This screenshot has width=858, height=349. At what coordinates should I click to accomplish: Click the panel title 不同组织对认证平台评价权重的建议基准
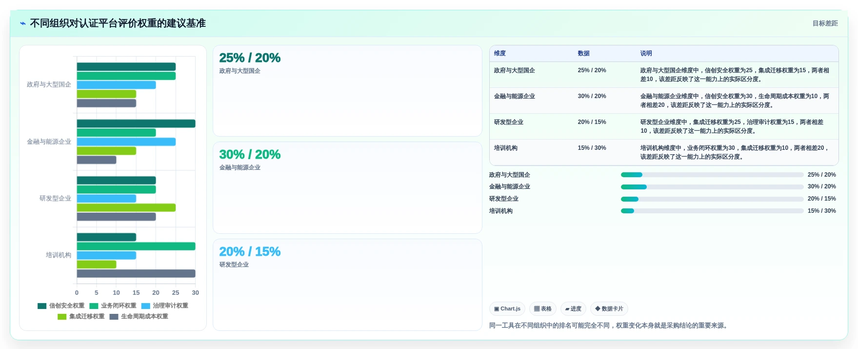point(118,23)
